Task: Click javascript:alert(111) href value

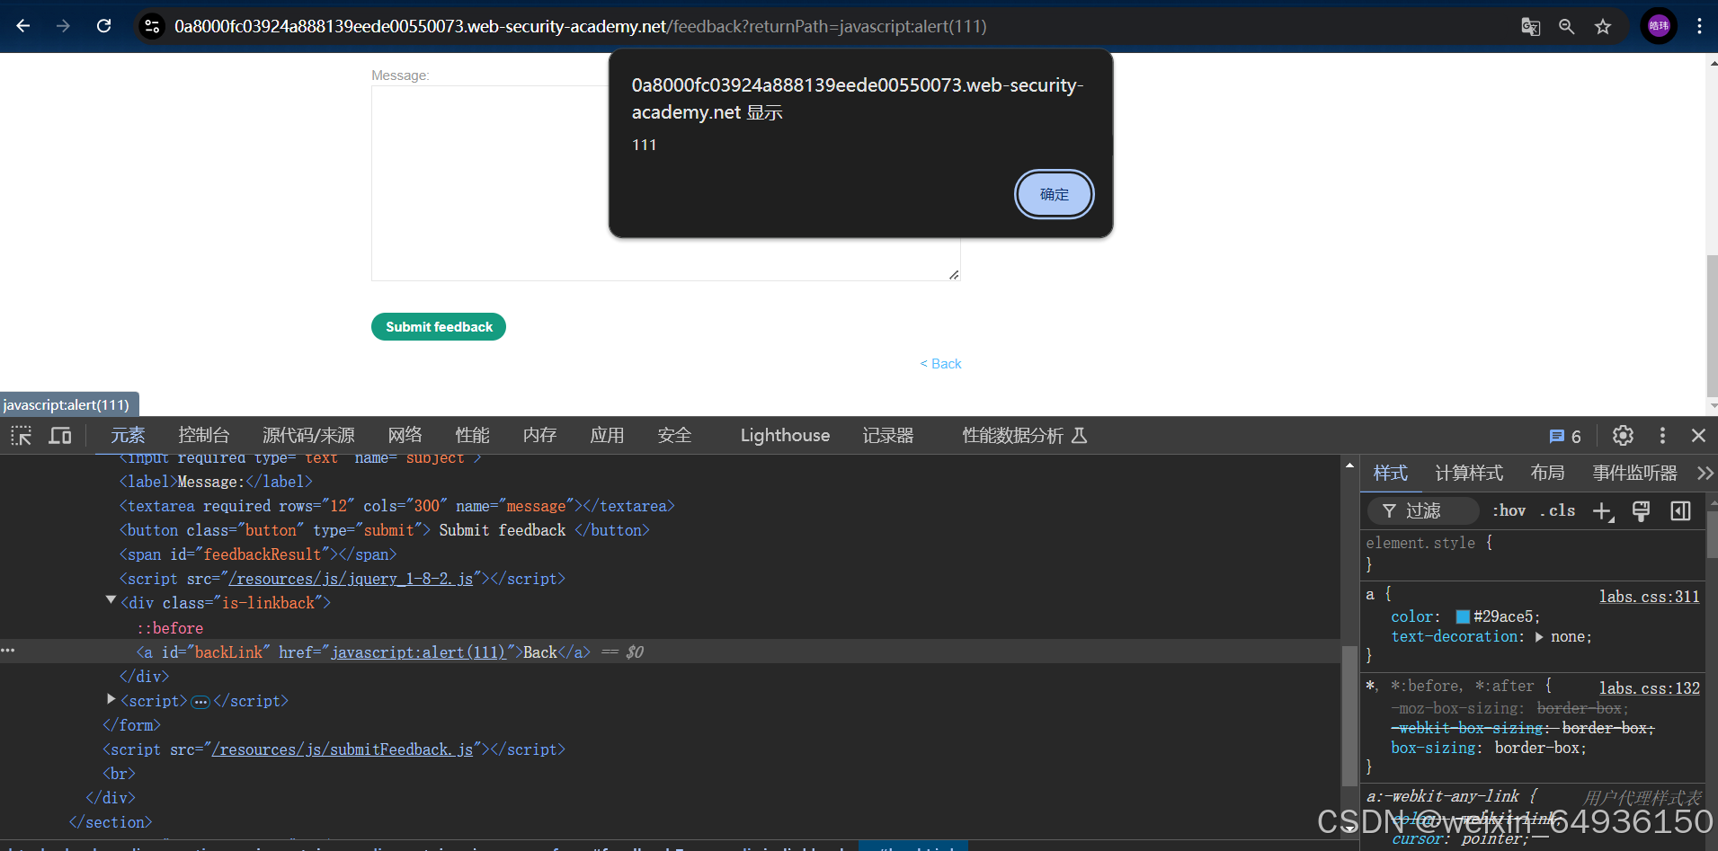Action: (419, 652)
